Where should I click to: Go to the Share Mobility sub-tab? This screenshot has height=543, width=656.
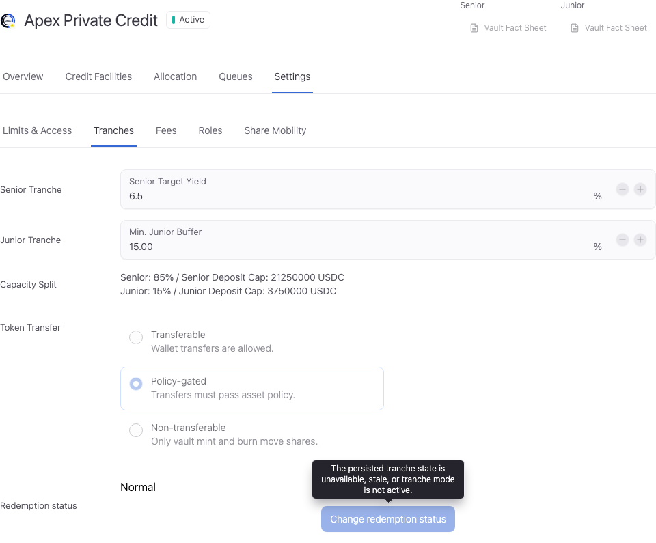pos(275,130)
